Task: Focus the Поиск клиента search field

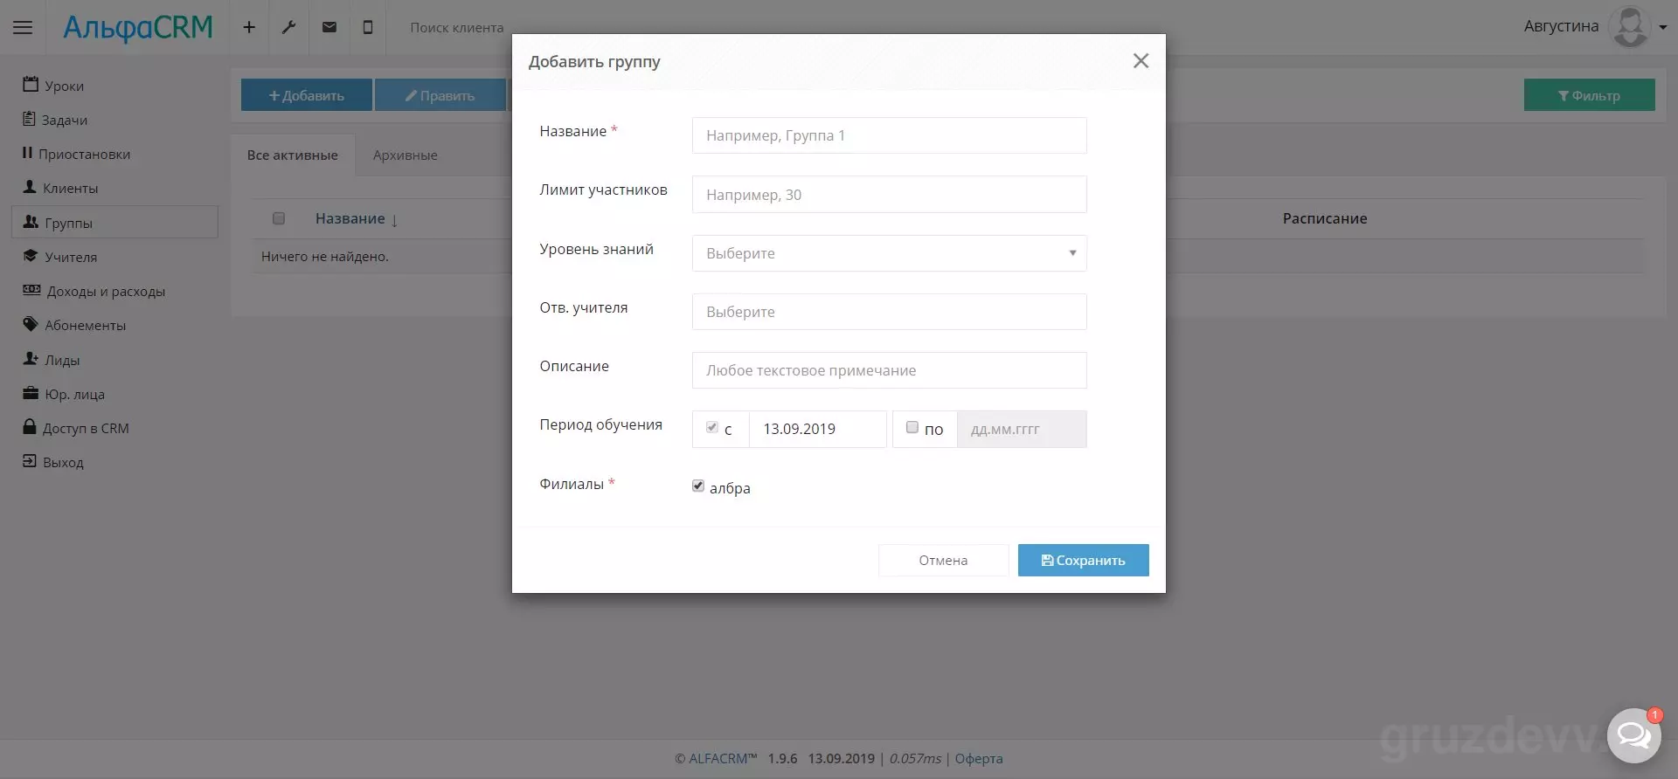Action: [457, 27]
